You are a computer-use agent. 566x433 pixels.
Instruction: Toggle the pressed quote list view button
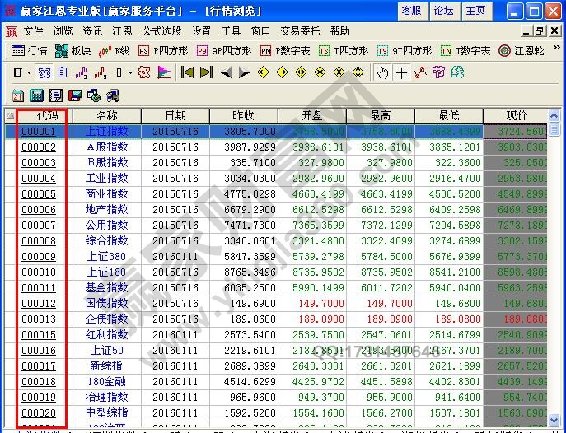tap(43, 72)
